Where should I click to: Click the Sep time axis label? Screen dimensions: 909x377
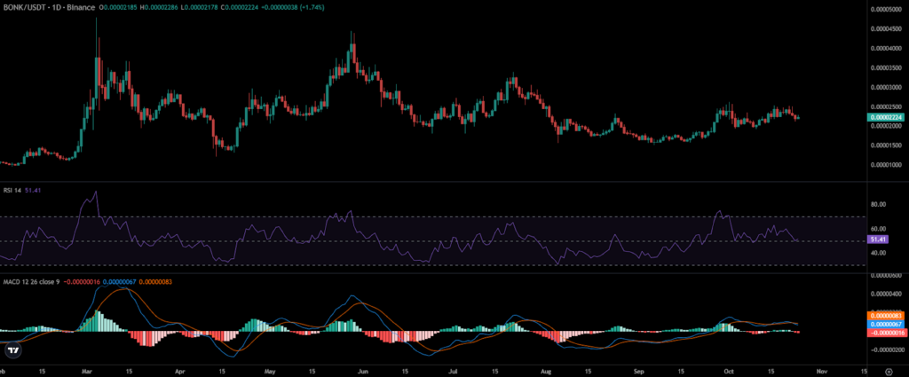click(x=639, y=371)
